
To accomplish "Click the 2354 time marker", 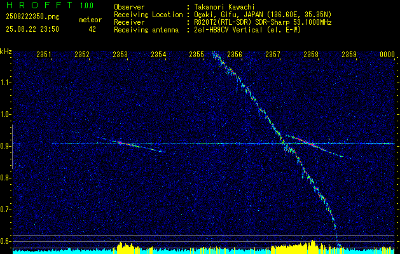I will pos(158,55).
